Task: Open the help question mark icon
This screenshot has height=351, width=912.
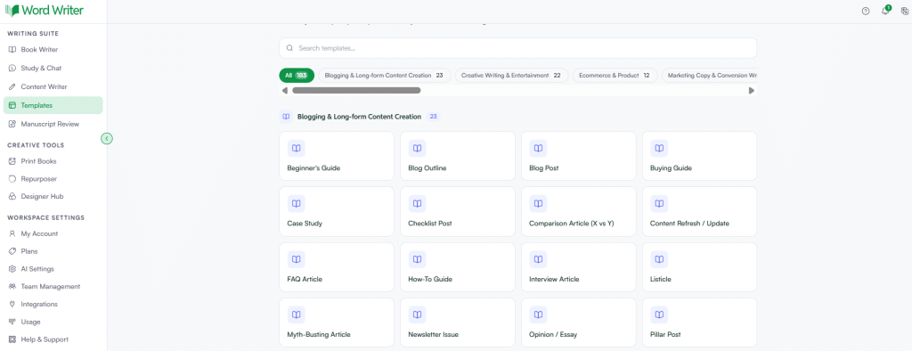Action: click(866, 11)
